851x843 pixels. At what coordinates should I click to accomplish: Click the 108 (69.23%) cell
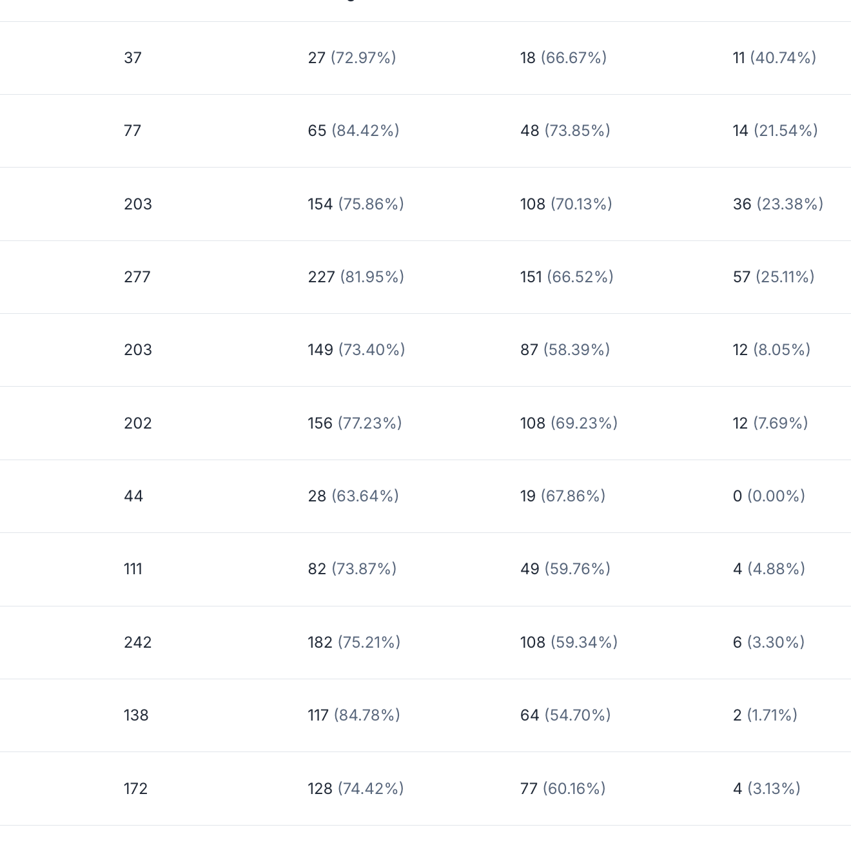pyautogui.click(x=569, y=423)
